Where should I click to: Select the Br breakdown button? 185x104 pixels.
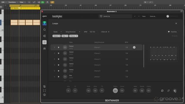(x=135, y=91)
